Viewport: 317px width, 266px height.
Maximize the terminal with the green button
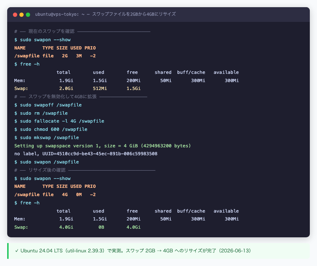pyautogui.click(x=28, y=15)
